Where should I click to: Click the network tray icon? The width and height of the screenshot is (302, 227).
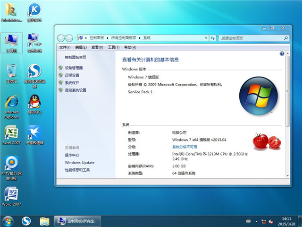click(263, 221)
